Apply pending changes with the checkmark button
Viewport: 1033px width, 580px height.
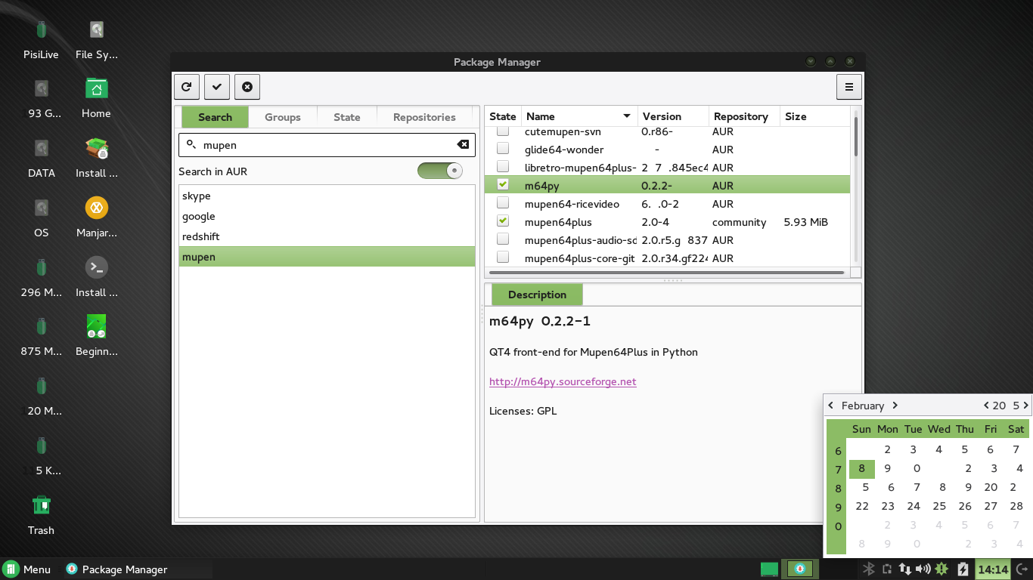[x=217, y=87]
